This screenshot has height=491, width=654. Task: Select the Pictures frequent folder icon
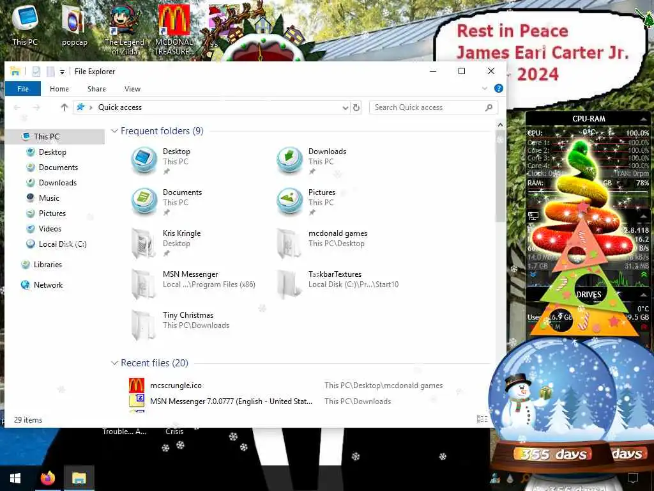(289, 201)
